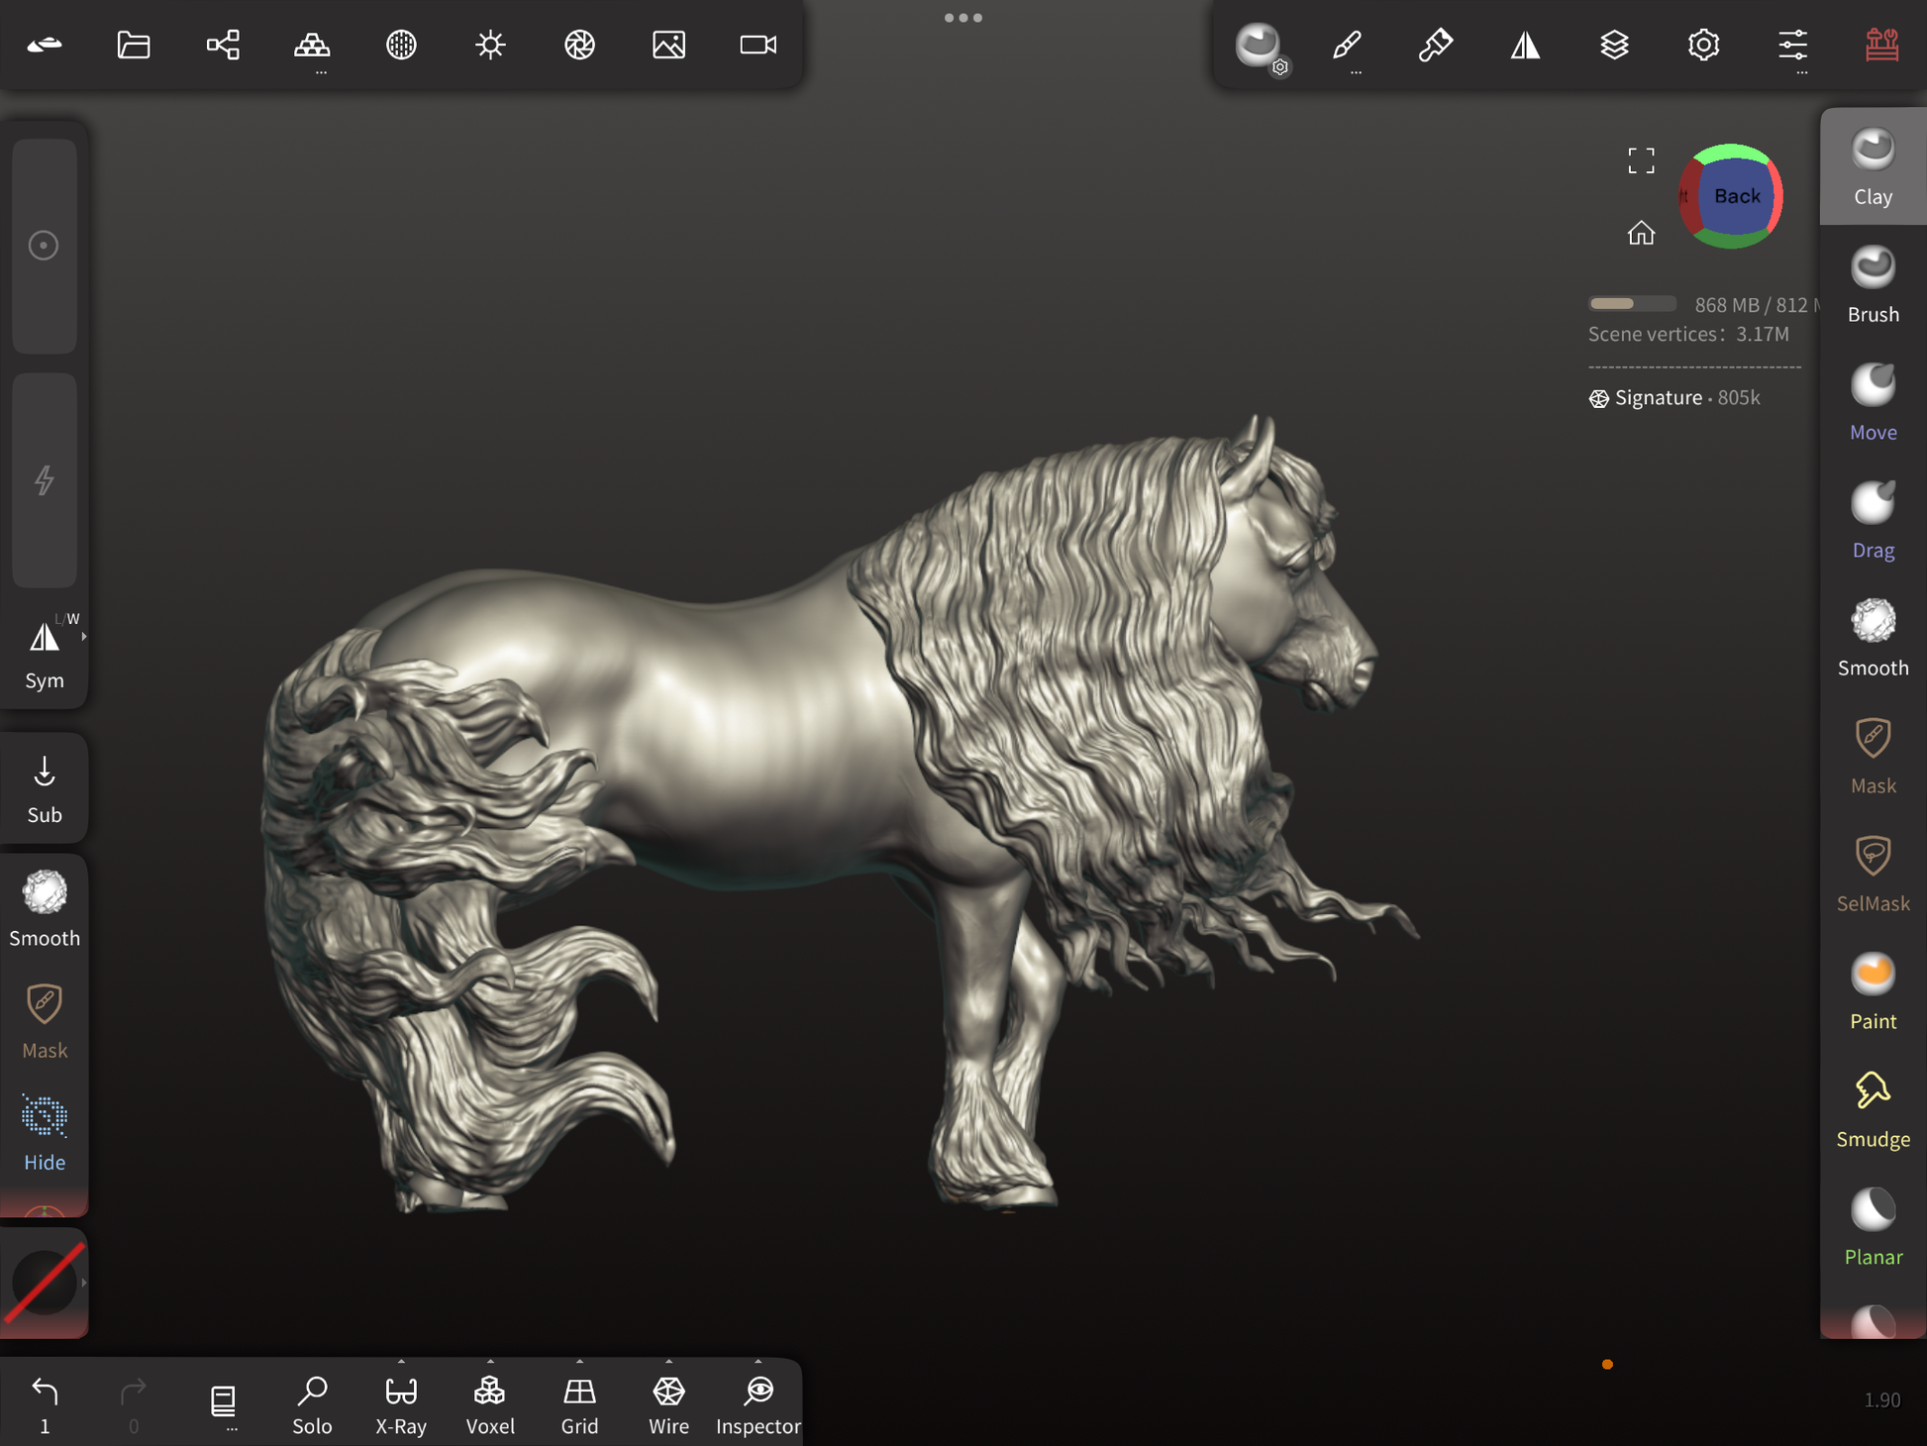Choose the SelMask tool
The image size is (1927, 1446).
1872,874
